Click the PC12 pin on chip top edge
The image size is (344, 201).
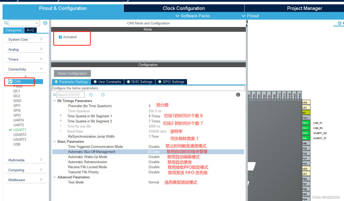click(x=279, y=95)
